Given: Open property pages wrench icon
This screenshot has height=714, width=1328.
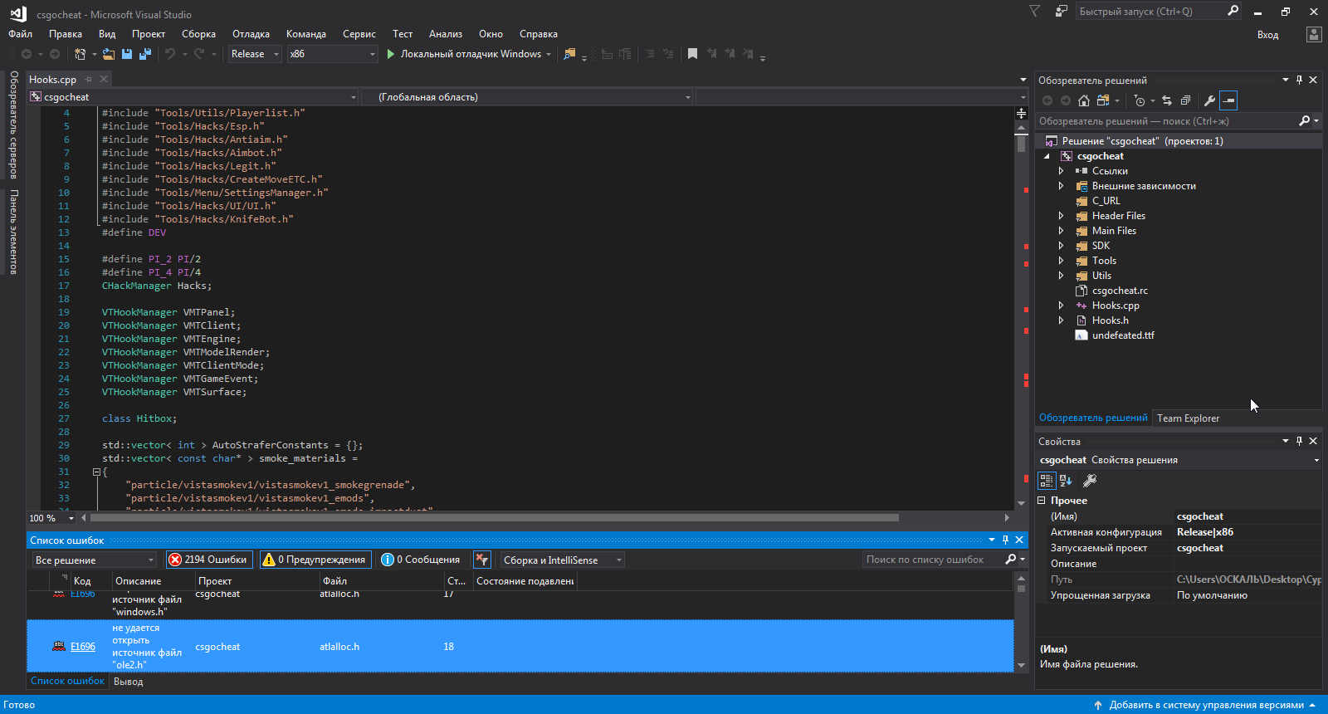Looking at the screenshot, I should (1090, 480).
